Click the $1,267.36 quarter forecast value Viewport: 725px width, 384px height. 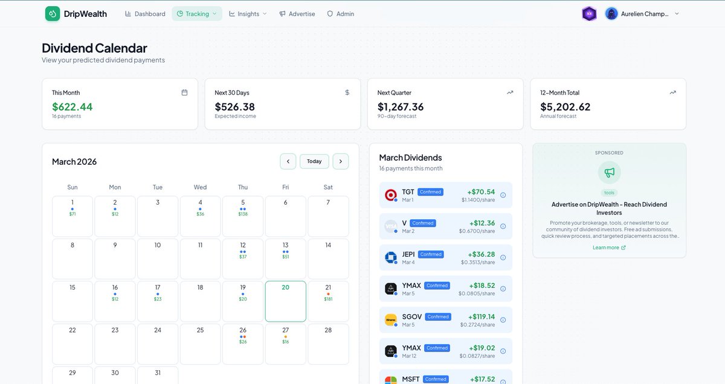pos(401,107)
